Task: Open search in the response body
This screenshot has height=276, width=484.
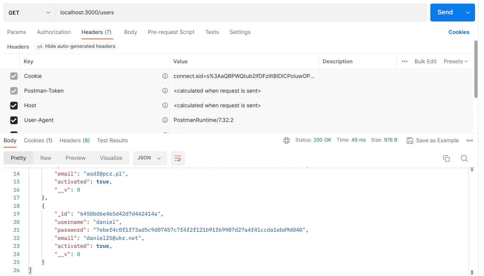Action: (x=464, y=158)
